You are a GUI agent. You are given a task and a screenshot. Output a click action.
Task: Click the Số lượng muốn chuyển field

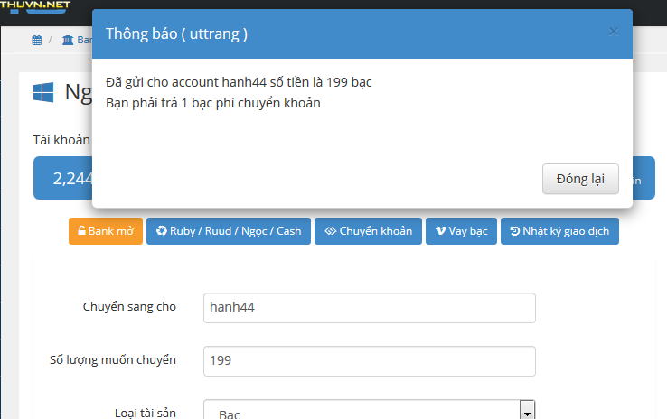(x=369, y=361)
